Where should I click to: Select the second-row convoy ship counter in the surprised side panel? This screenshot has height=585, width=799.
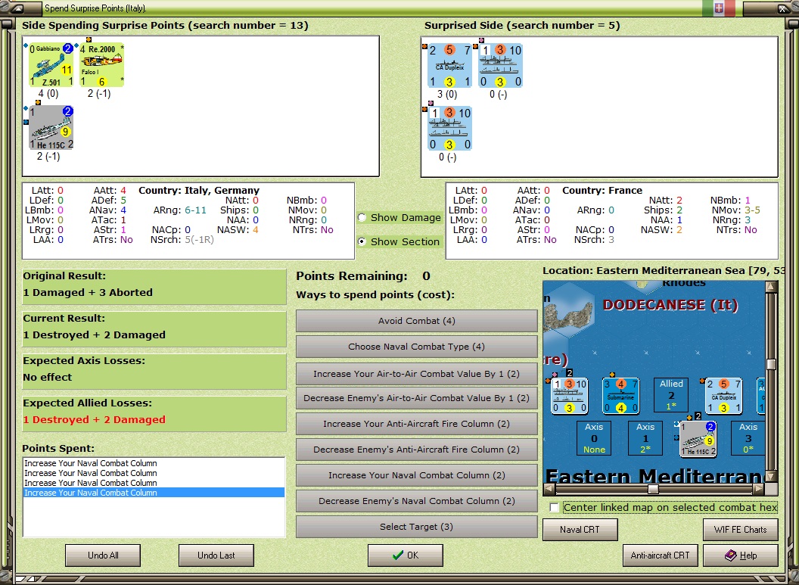click(x=450, y=129)
